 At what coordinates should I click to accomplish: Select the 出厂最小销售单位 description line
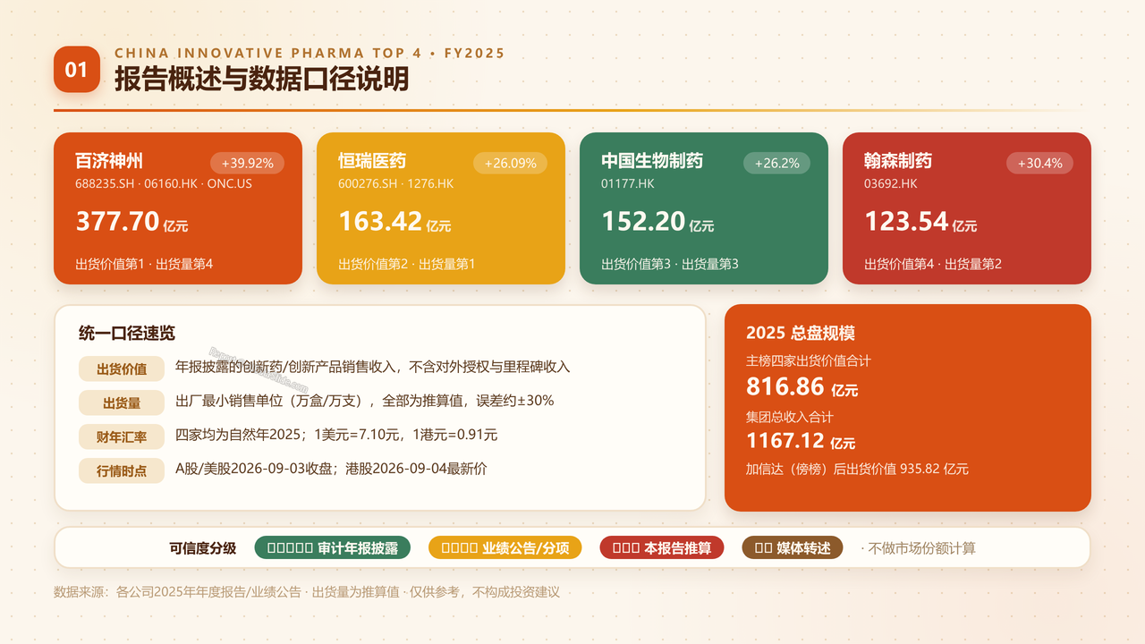[x=364, y=401]
